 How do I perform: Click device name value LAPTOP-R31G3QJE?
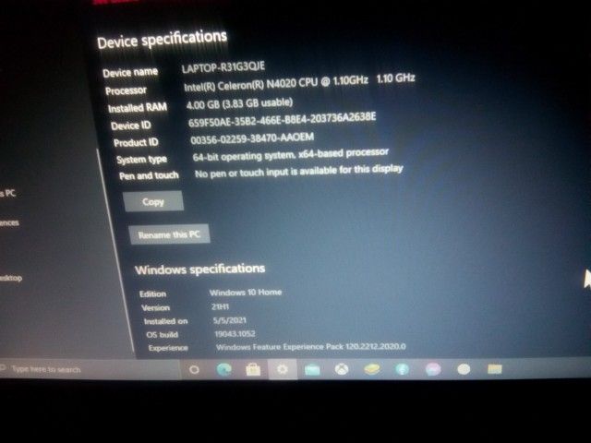[223, 67]
